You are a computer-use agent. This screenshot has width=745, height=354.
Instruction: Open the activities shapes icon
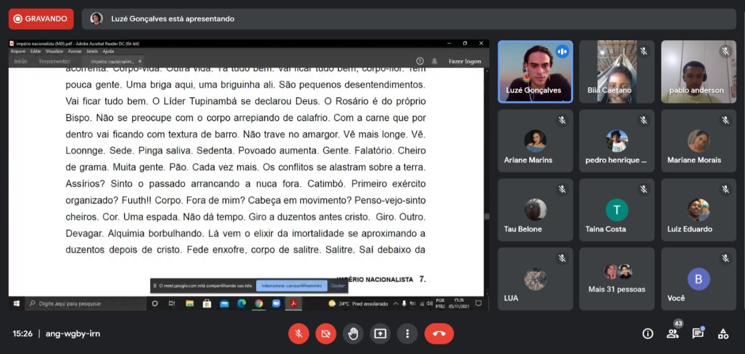pyautogui.click(x=723, y=334)
